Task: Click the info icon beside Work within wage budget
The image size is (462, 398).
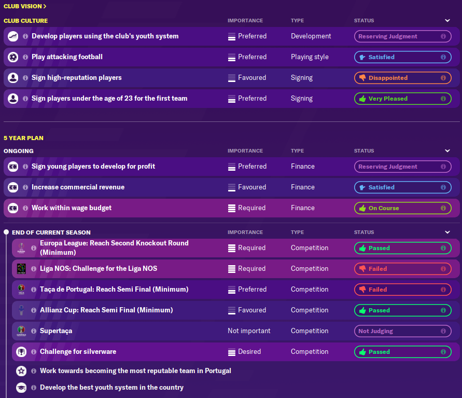Action: [x=25, y=208]
